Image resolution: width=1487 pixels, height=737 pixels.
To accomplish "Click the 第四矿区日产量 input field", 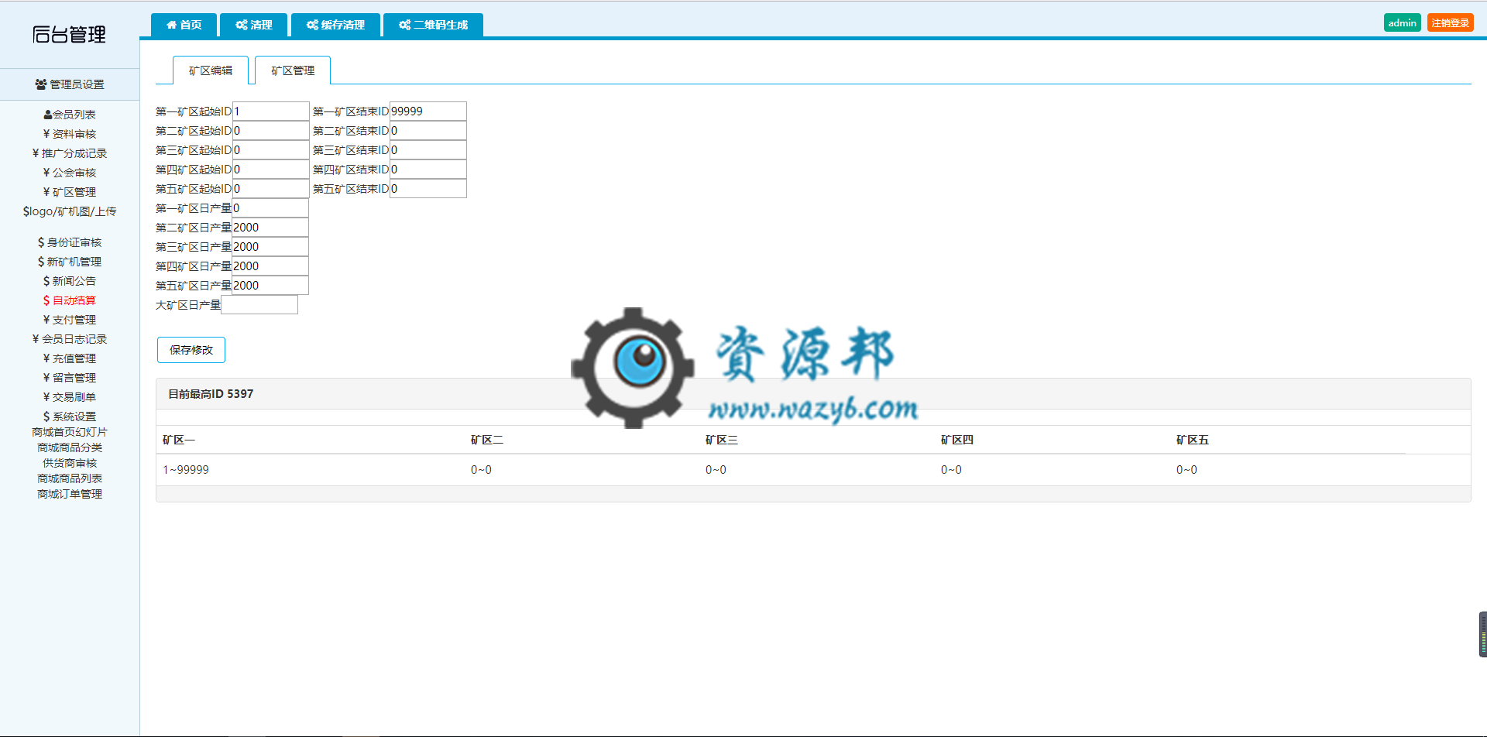I will coord(270,266).
